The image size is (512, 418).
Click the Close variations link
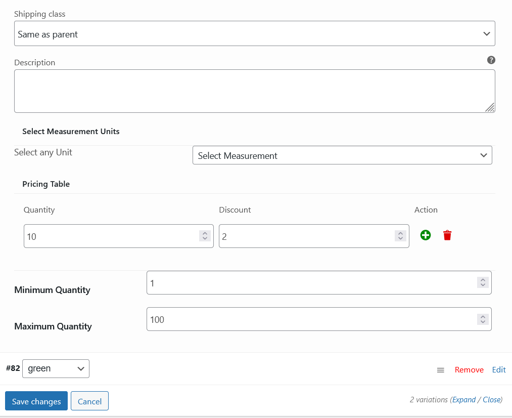point(491,400)
